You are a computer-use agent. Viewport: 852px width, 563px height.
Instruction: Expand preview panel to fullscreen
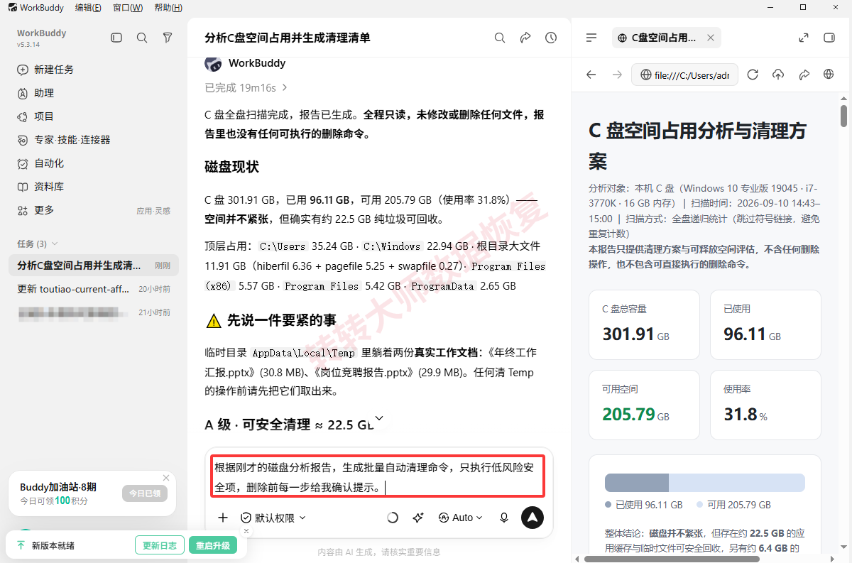pos(804,38)
